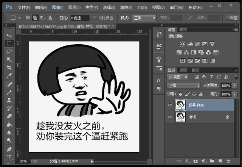Viewport: 242px width, 167px height.
Task: Hide the 背景 拷贝 layer
Action: coord(170,105)
